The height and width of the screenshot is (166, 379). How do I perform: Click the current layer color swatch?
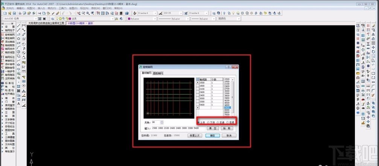tap(70, 18)
